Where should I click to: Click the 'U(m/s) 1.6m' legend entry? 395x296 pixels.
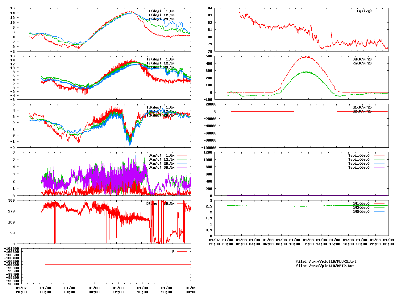coord(161,155)
